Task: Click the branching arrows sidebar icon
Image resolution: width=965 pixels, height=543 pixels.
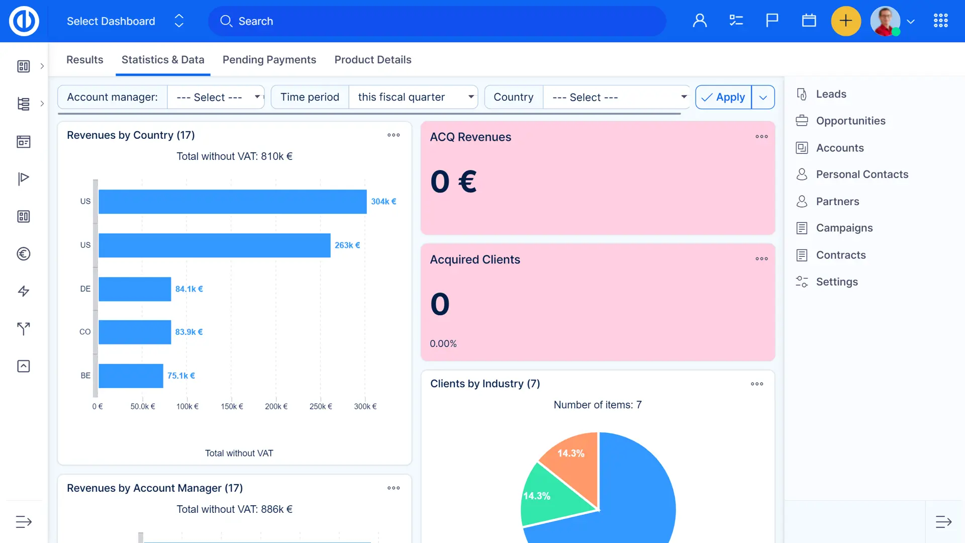Action: pos(24,329)
